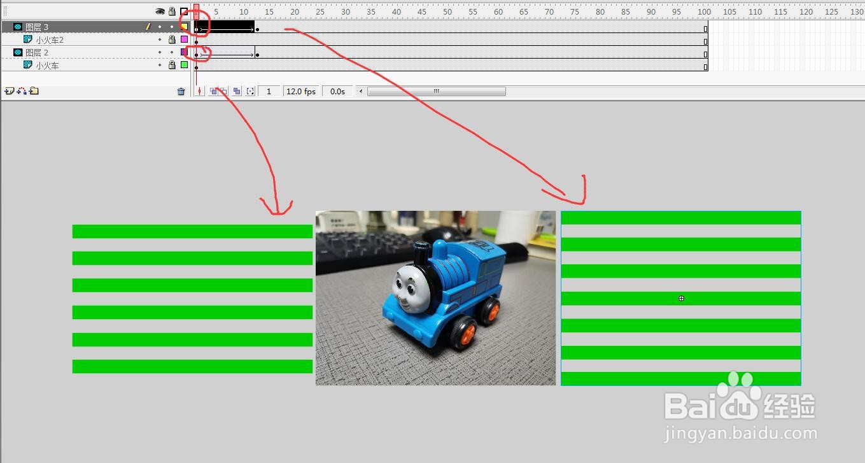This screenshot has width=865, height=463.
Task: Click the current frame number field showing 1
Action: pos(269,92)
